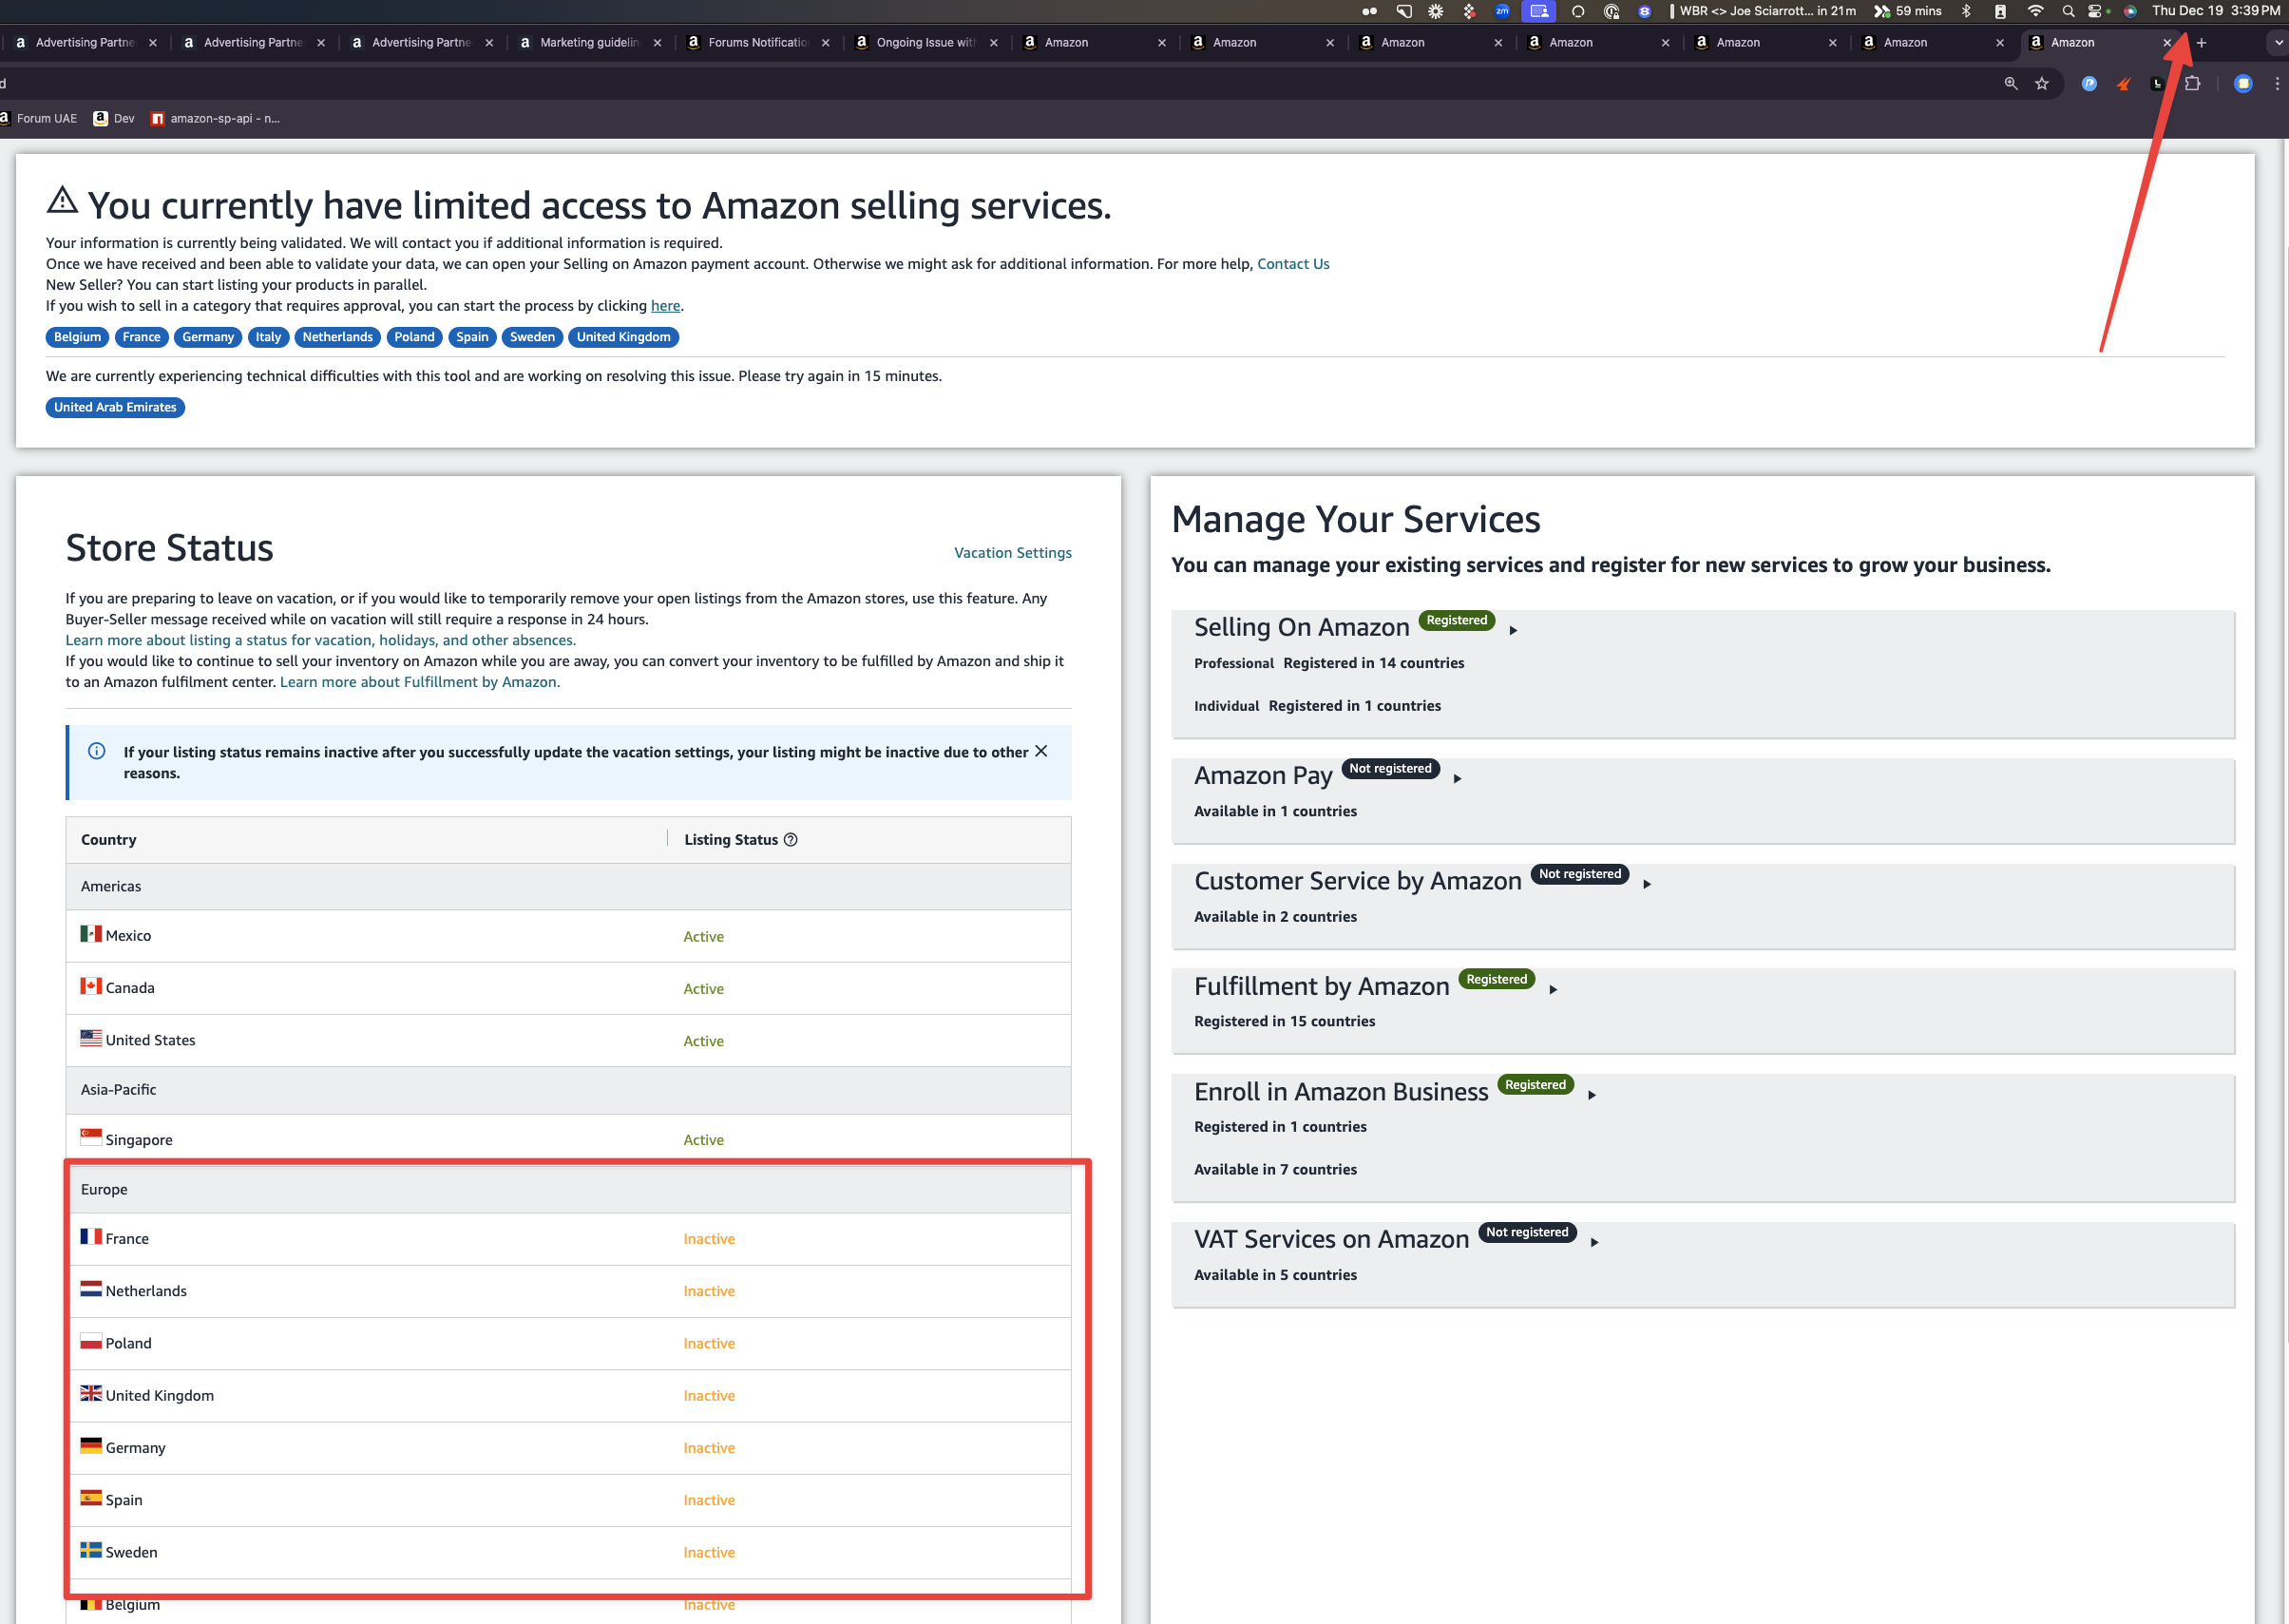
Task: Click the Contact Us link
Action: click(1293, 264)
